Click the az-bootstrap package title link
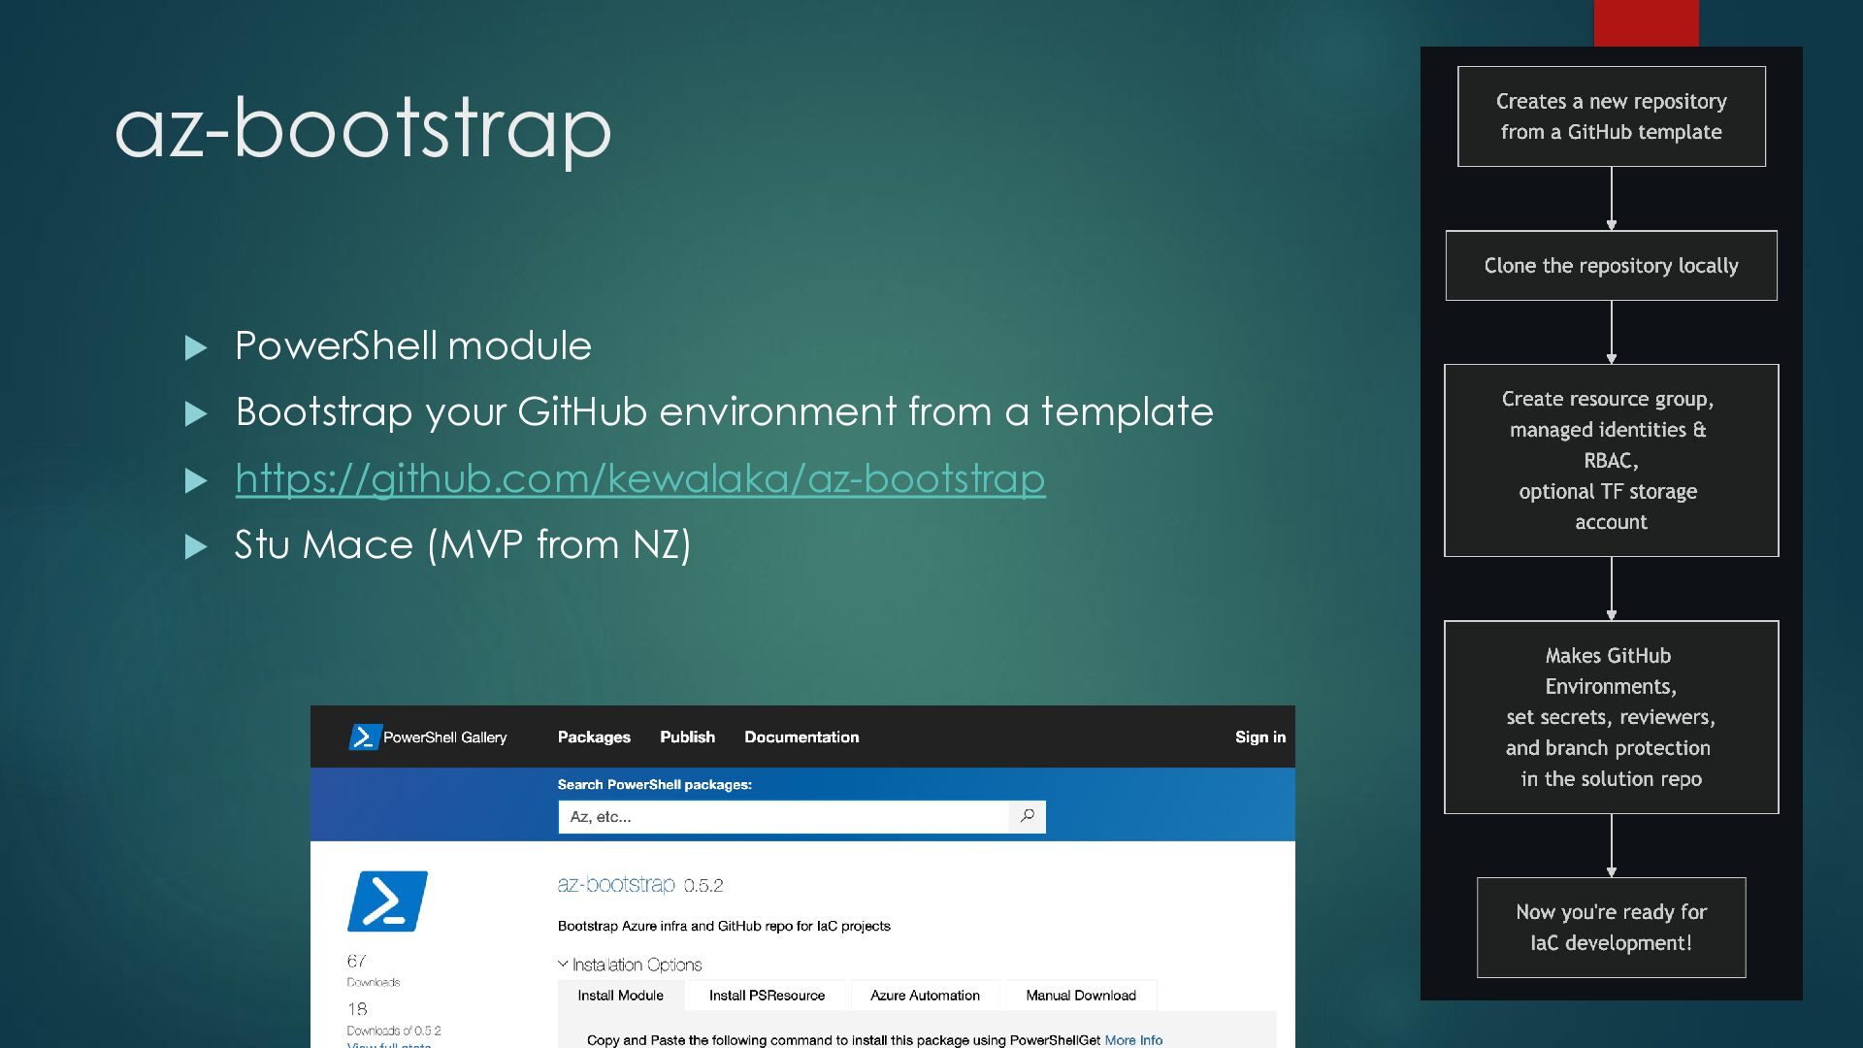This screenshot has width=1863, height=1048. pos(616,884)
